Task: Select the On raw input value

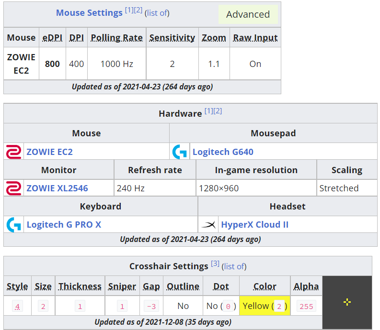Action: [x=255, y=64]
